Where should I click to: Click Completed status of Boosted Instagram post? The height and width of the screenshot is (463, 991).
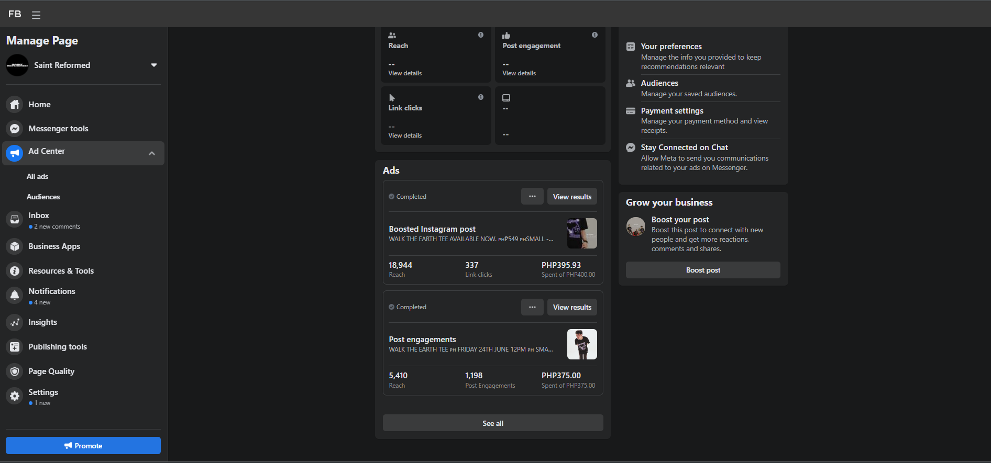coord(408,197)
